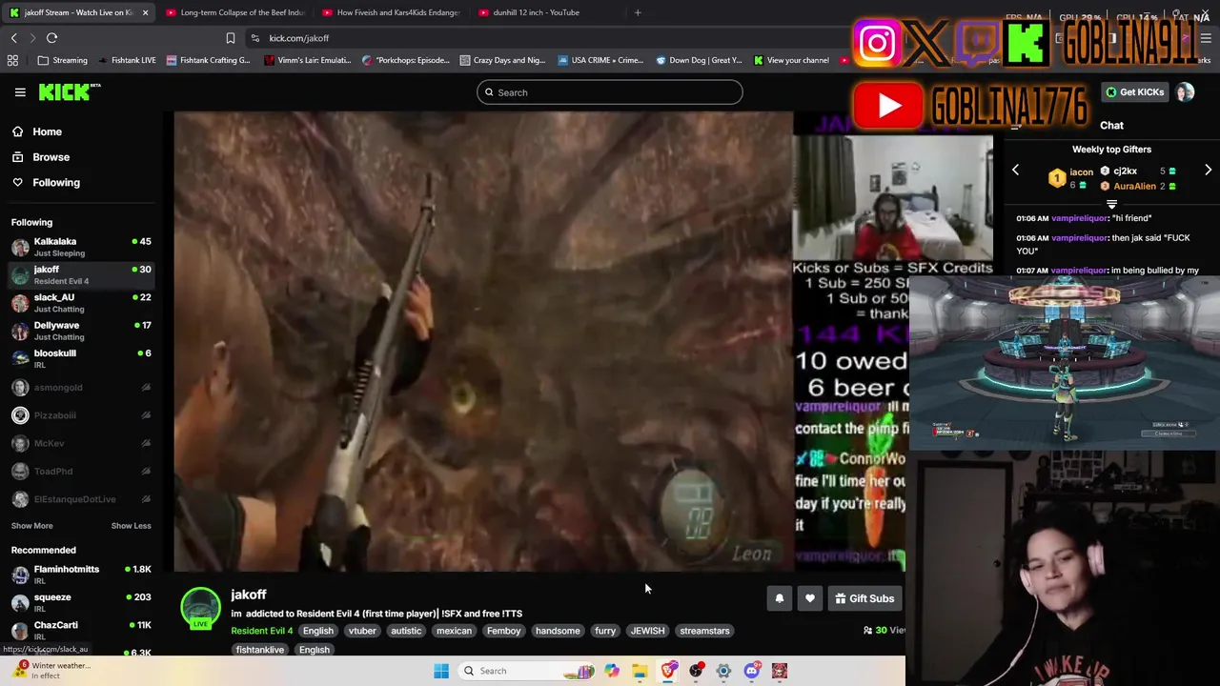Image resolution: width=1220 pixels, height=686 pixels.
Task: Open OBS Studio from taskbar
Action: (x=696, y=671)
